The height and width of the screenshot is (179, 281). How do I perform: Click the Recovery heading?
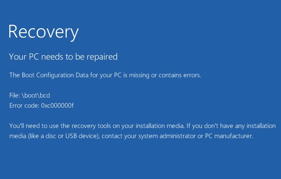[x=44, y=31]
